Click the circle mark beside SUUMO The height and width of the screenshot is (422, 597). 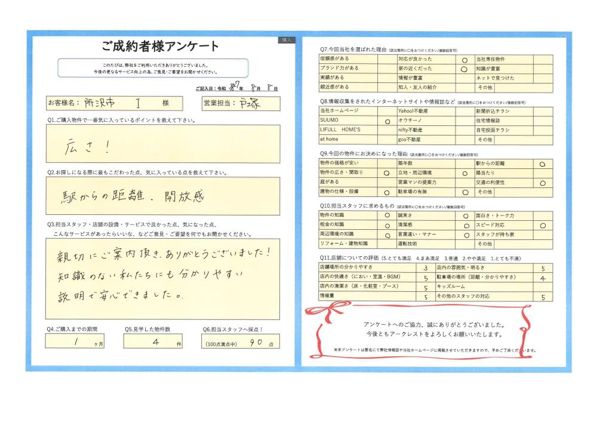(x=387, y=121)
